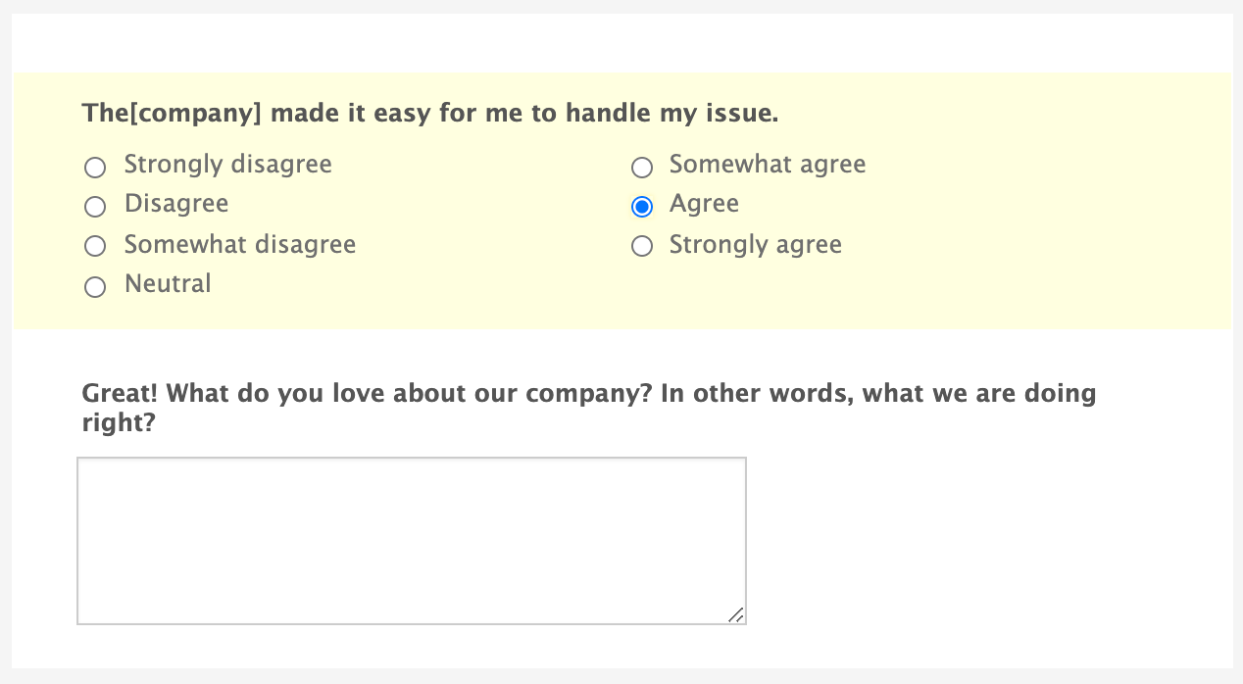Image resolution: width=1243 pixels, height=684 pixels.
Task: Click the word 'Great!' in the prompt
Action: (x=122, y=395)
